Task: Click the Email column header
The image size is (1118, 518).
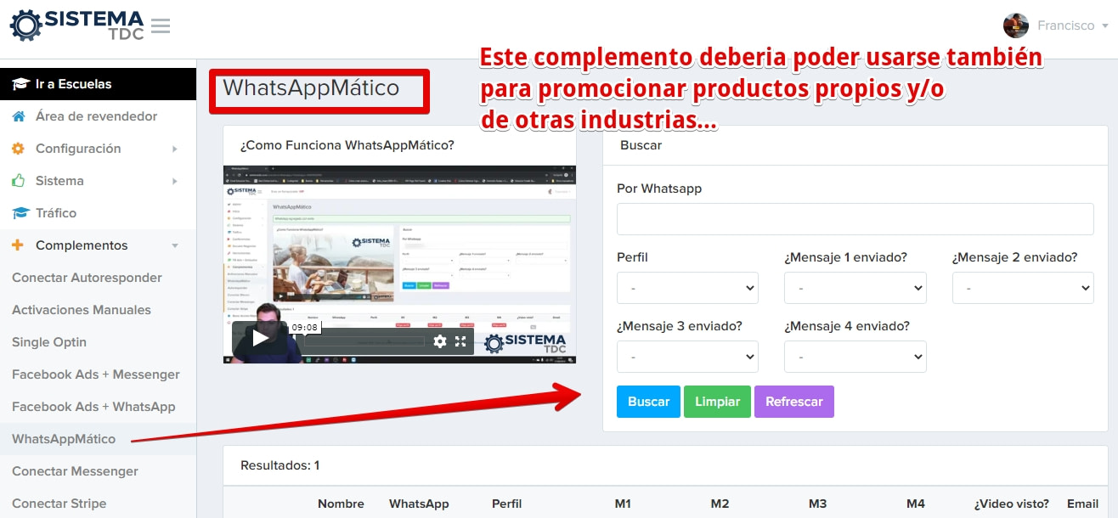Action: (1082, 504)
